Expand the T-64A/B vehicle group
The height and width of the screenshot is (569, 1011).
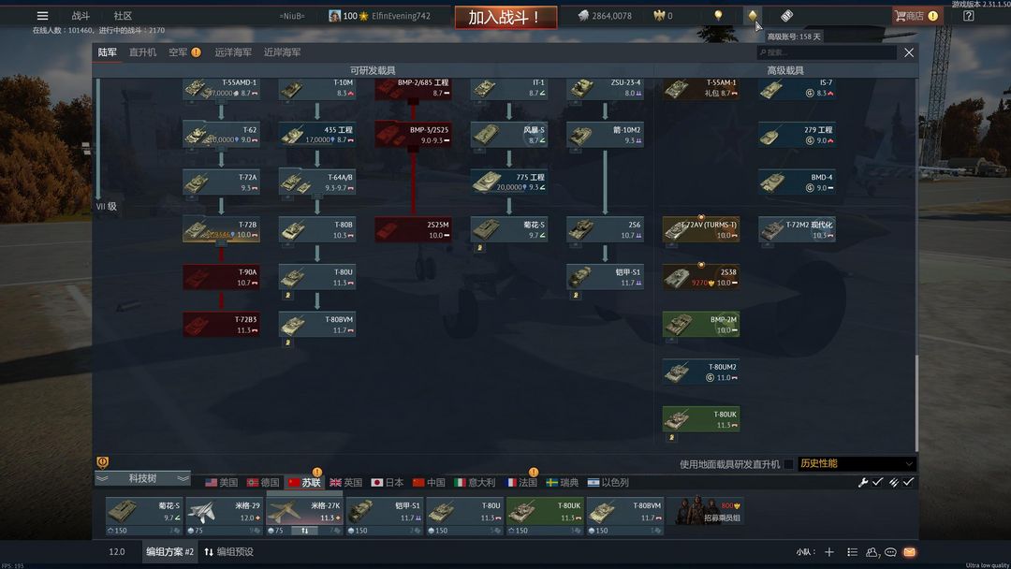click(x=317, y=182)
